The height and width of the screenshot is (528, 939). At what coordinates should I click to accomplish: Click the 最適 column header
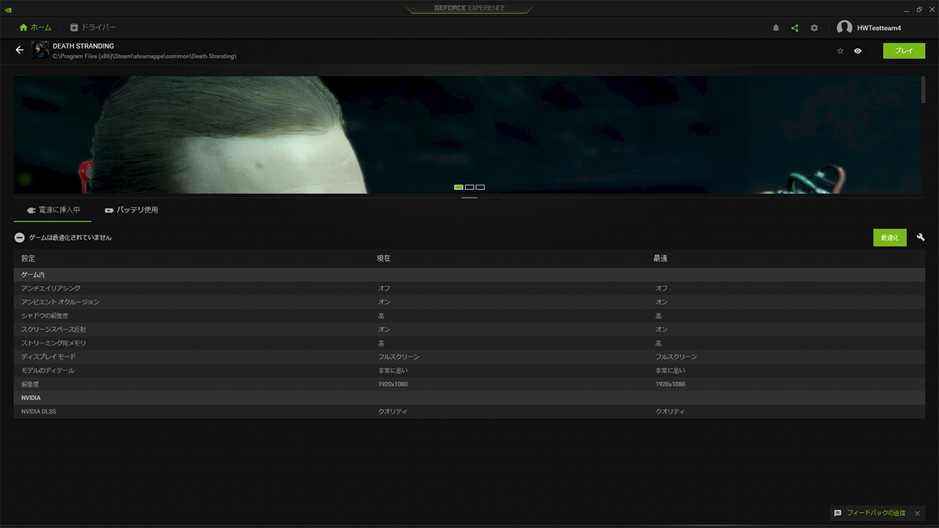coord(660,258)
